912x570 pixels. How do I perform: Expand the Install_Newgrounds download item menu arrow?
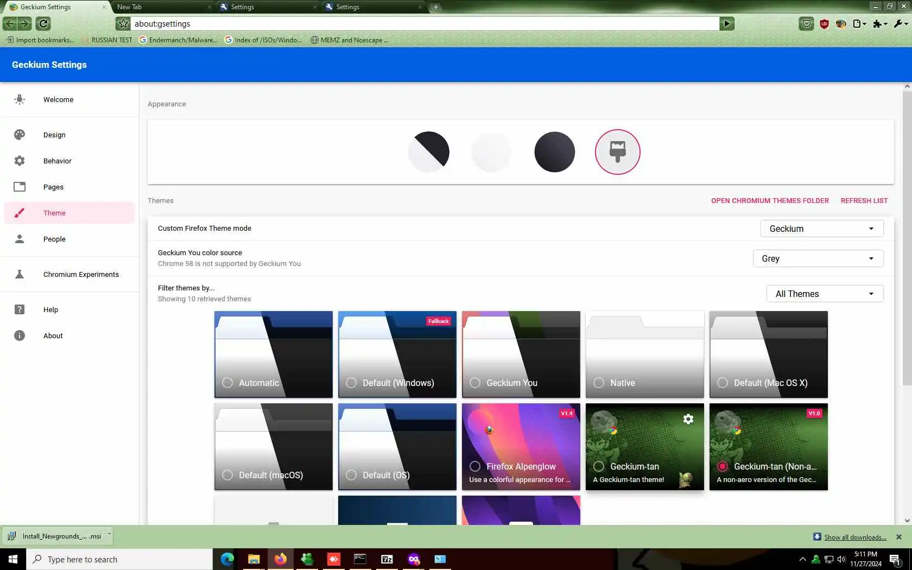click(x=109, y=535)
